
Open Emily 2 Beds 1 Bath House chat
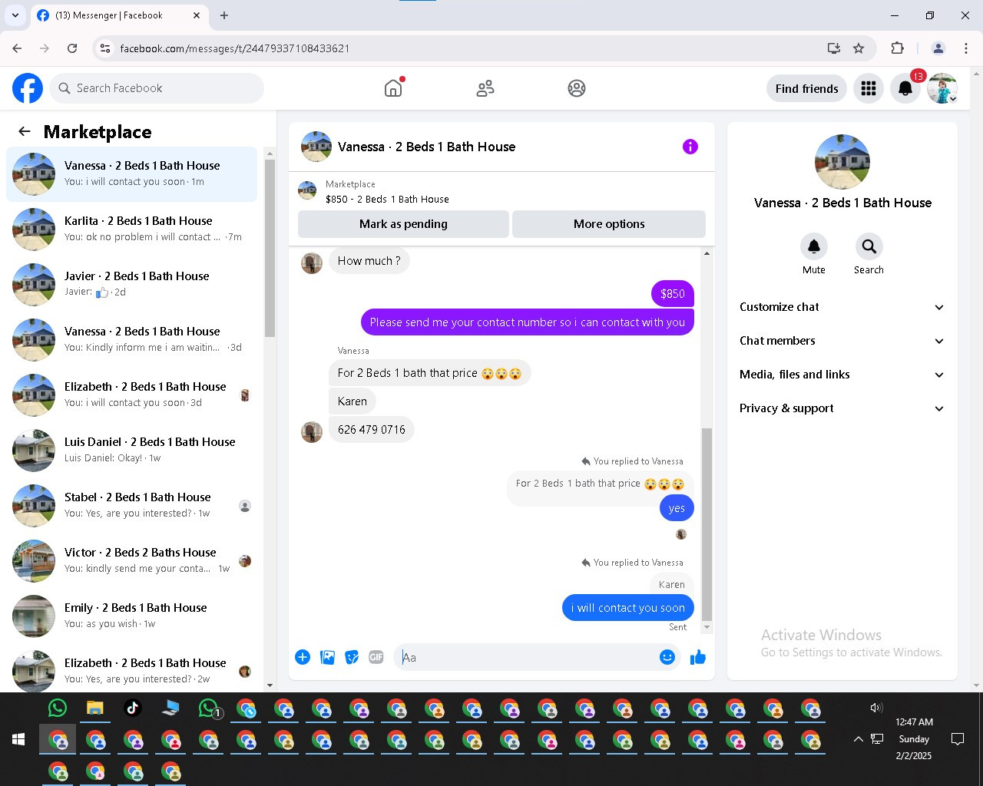coord(131,616)
